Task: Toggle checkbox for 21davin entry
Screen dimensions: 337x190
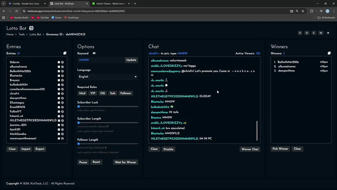Action: pos(59,62)
